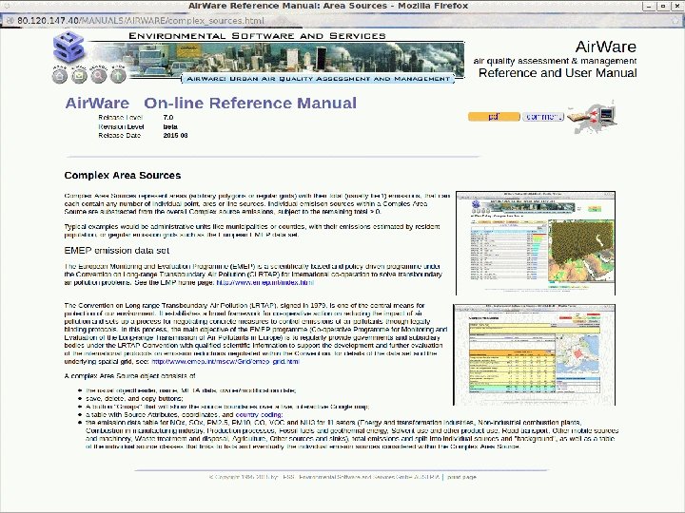
Task: Click the comment button
Action: 543,117
